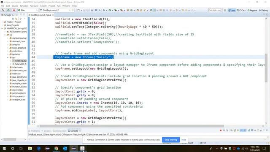
Task: Switch to the Papyrus perspective
Action: [x=252, y=10]
